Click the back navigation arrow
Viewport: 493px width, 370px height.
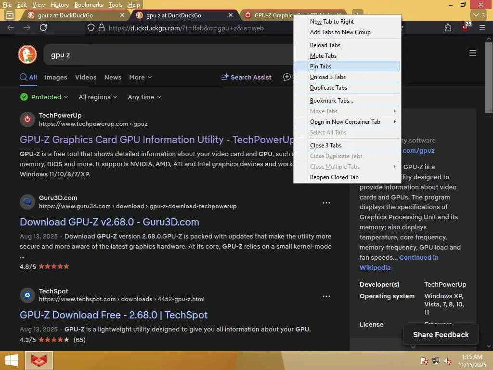point(11,27)
